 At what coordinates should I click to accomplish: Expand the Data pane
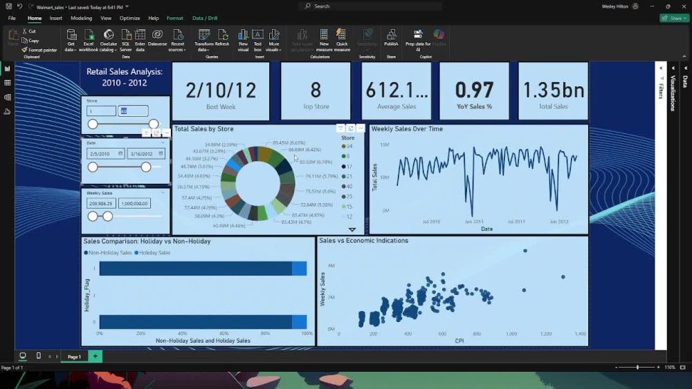[685, 68]
